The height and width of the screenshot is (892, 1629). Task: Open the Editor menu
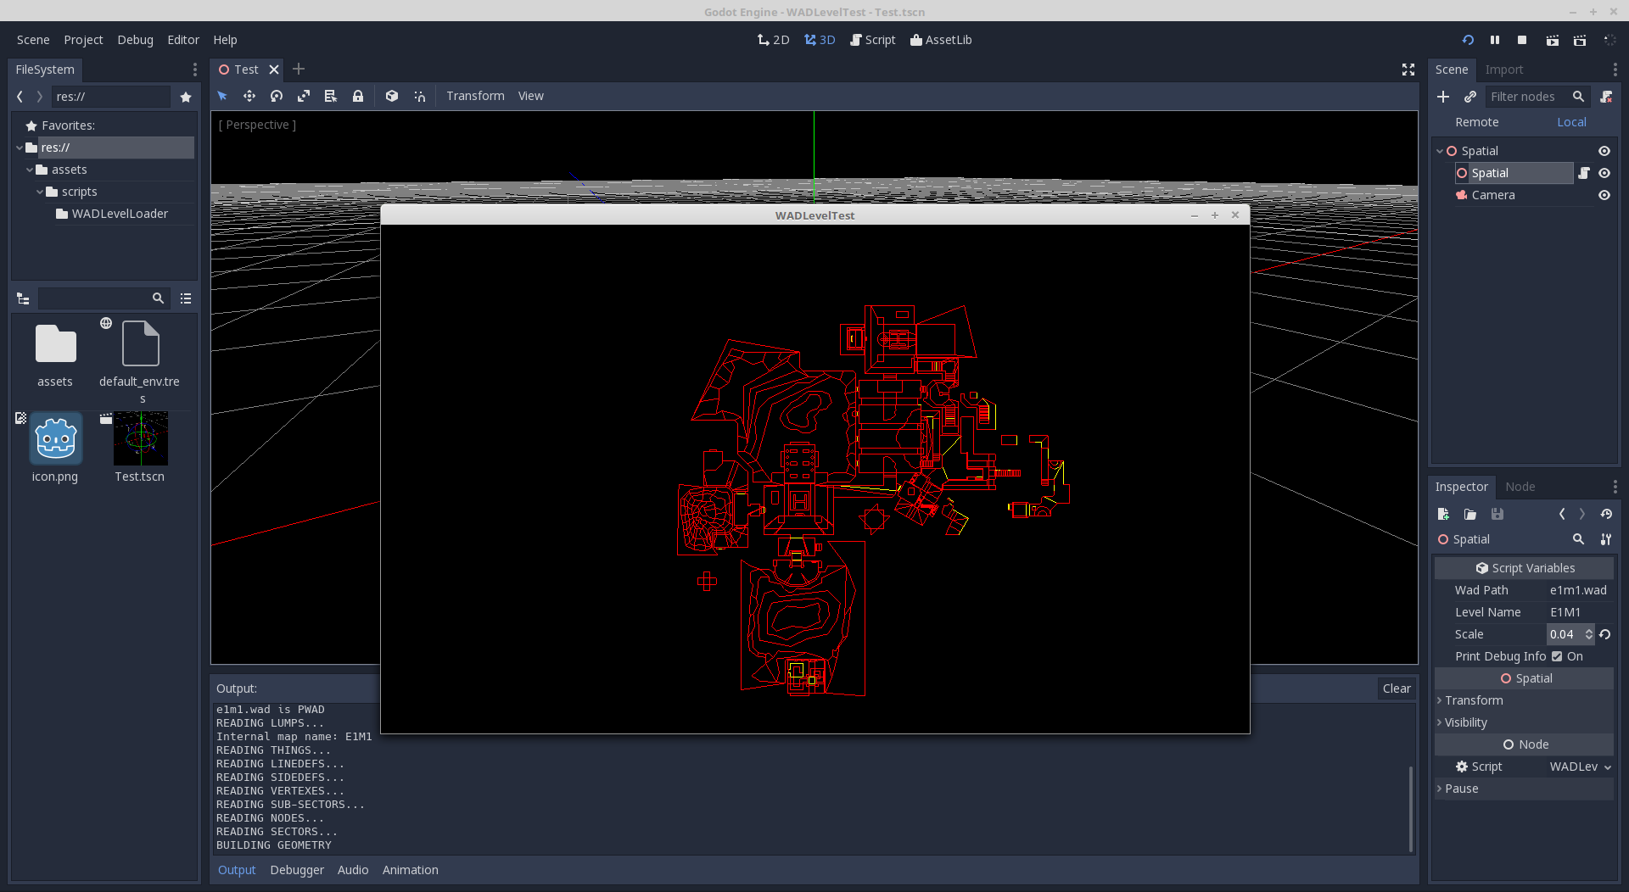click(183, 40)
